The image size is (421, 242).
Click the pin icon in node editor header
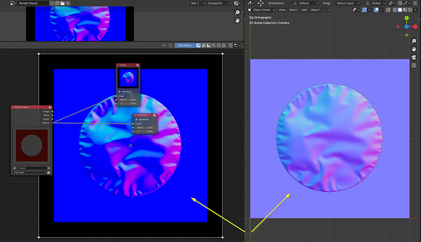164,45
